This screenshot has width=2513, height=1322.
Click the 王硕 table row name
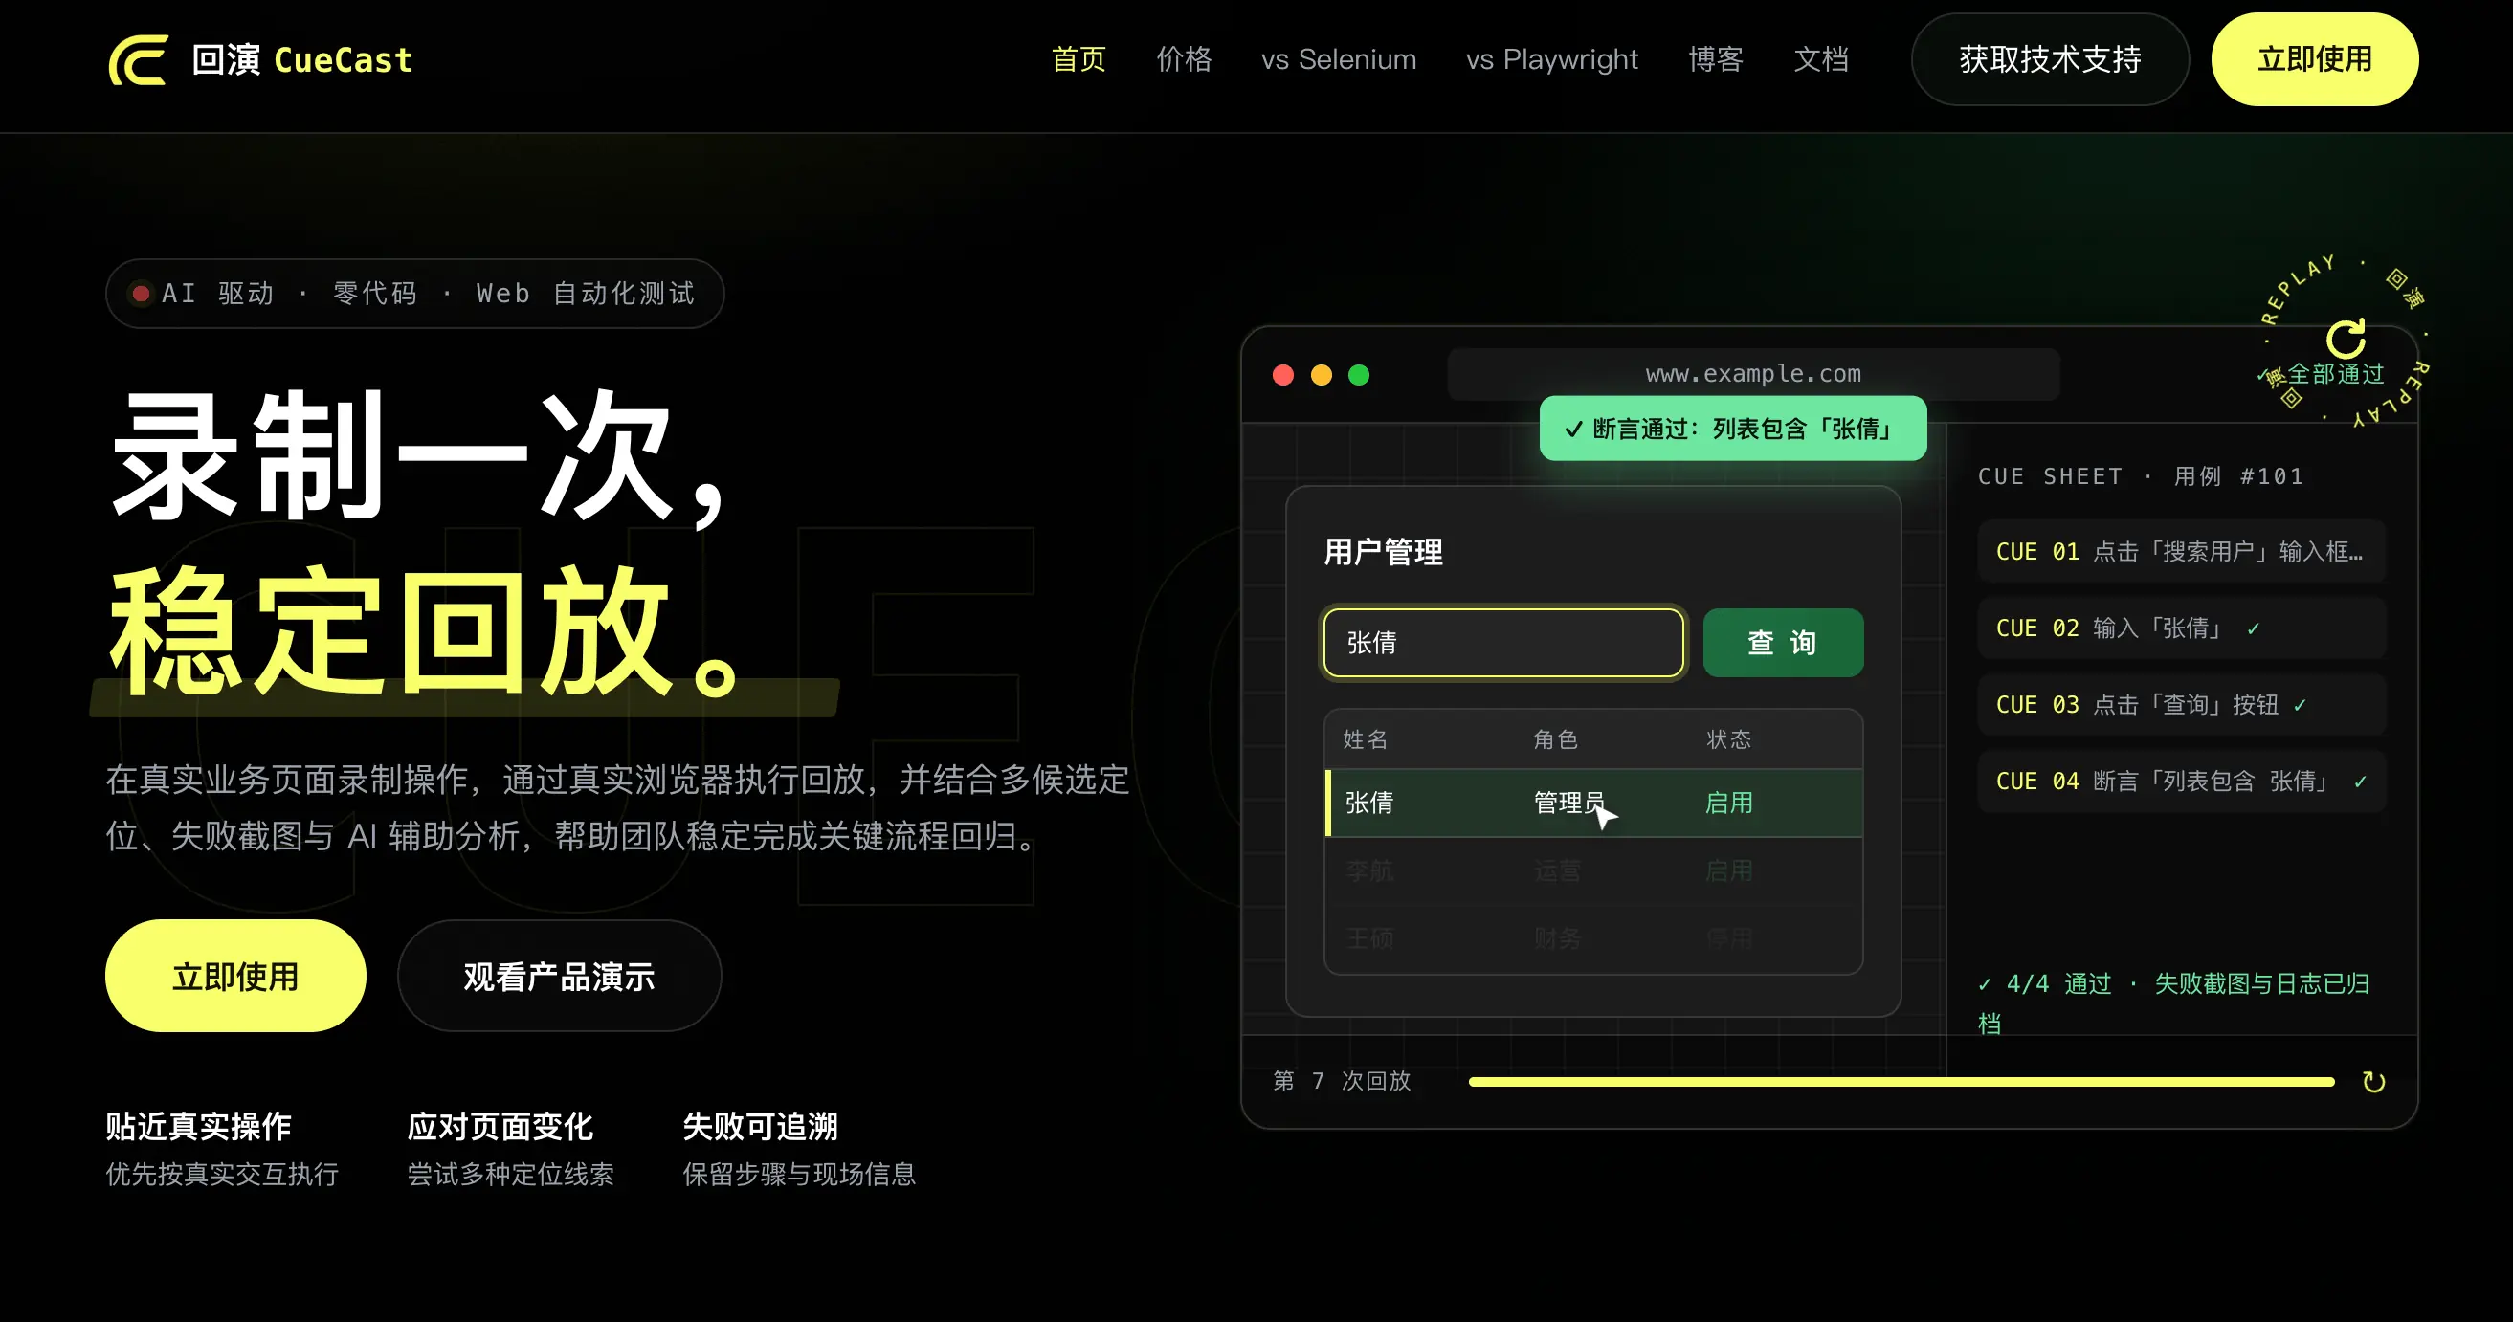coord(1368,938)
